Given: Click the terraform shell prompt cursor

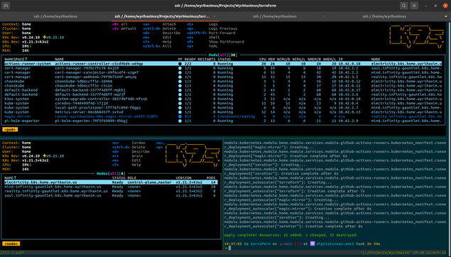Looking at the screenshot, I should coord(230,248).
